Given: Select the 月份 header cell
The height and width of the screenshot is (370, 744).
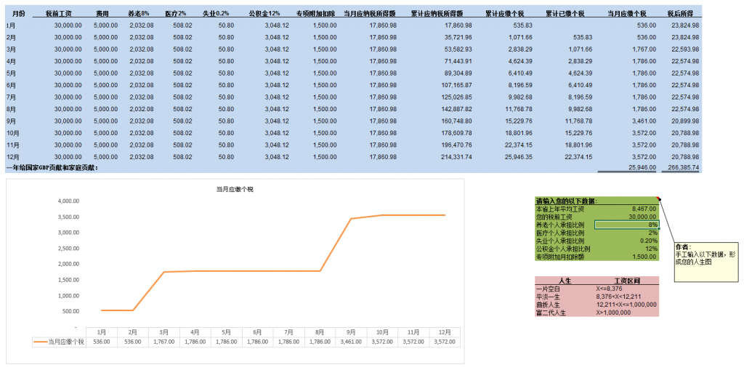Looking at the screenshot, I should coord(18,14).
